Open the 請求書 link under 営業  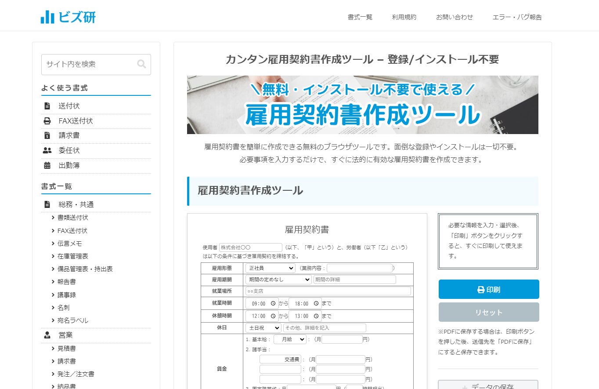click(67, 361)
